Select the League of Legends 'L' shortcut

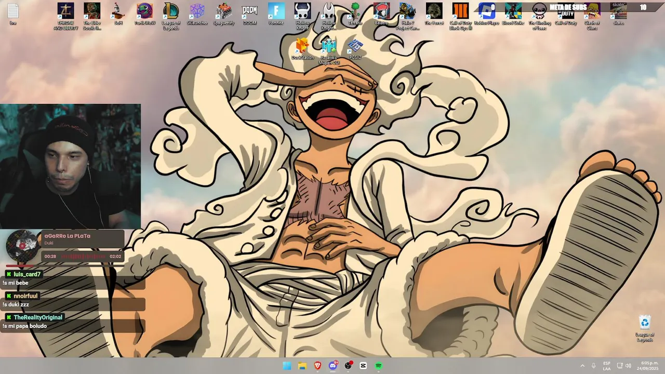(x=171, y=16)
